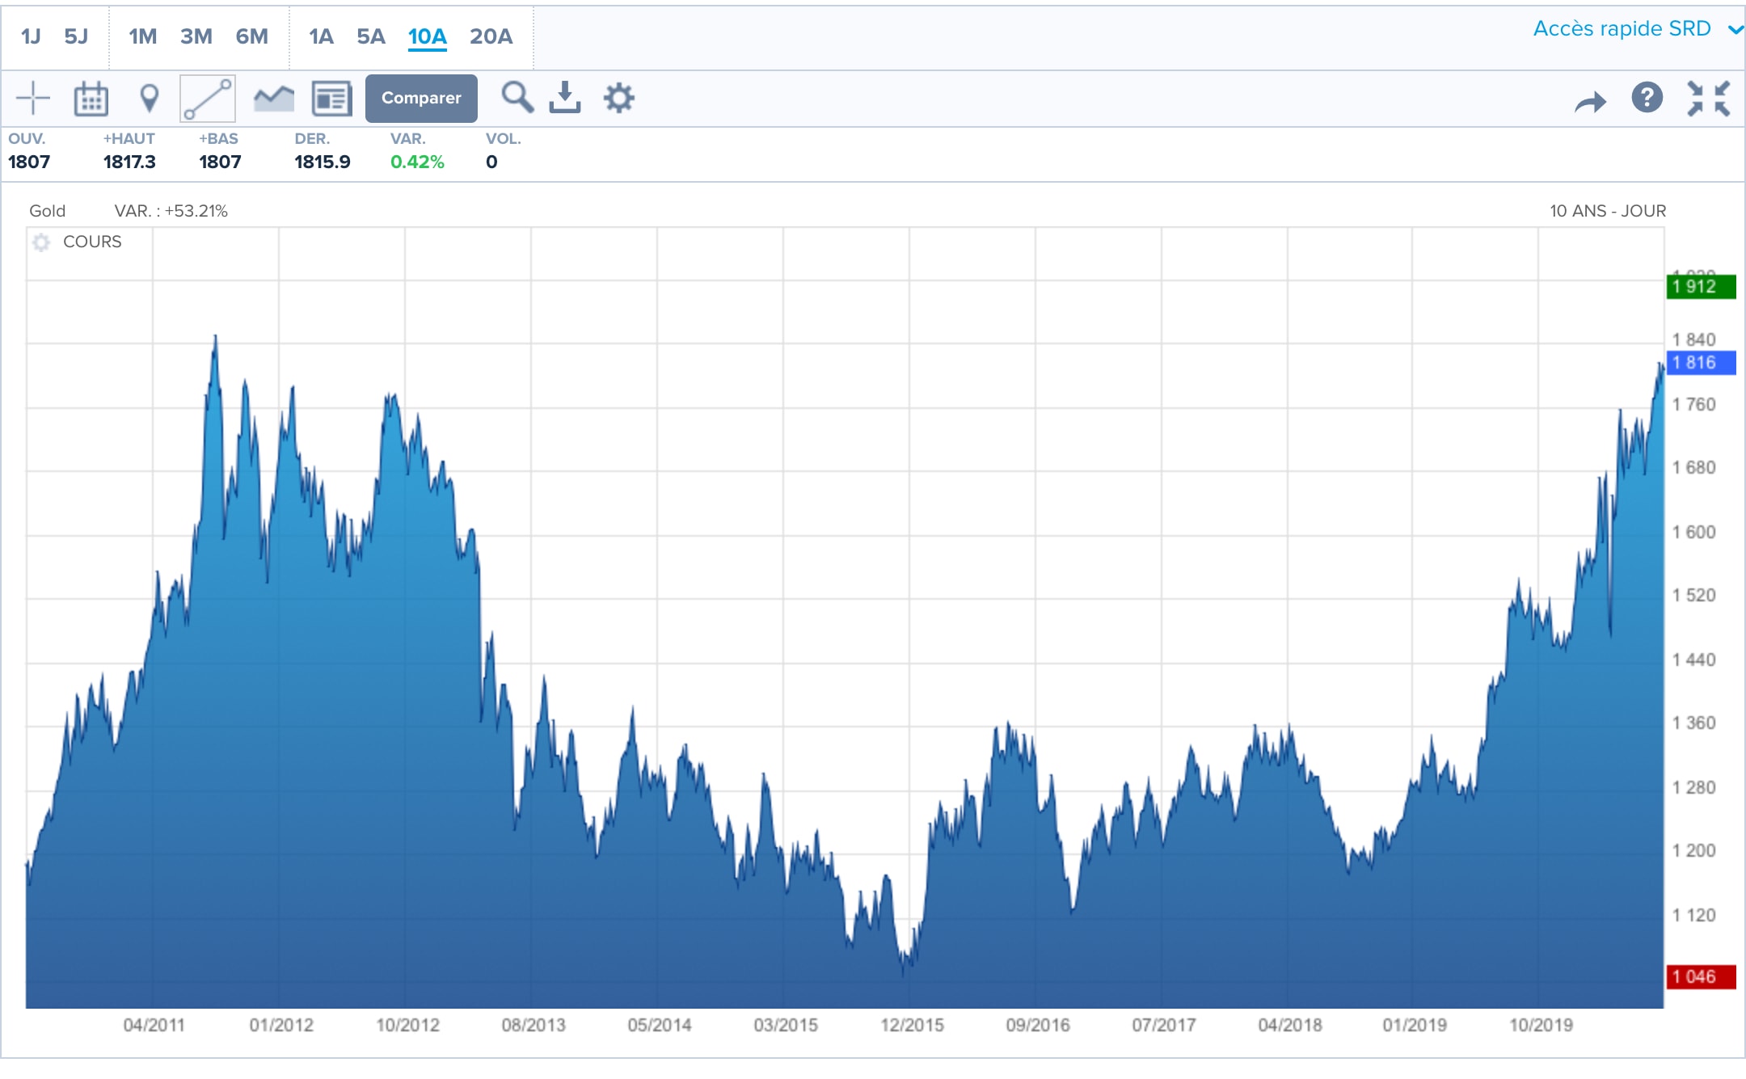Open chart settings gear in toolbar
1746x1079 pixels.
[x=619, y=99]
